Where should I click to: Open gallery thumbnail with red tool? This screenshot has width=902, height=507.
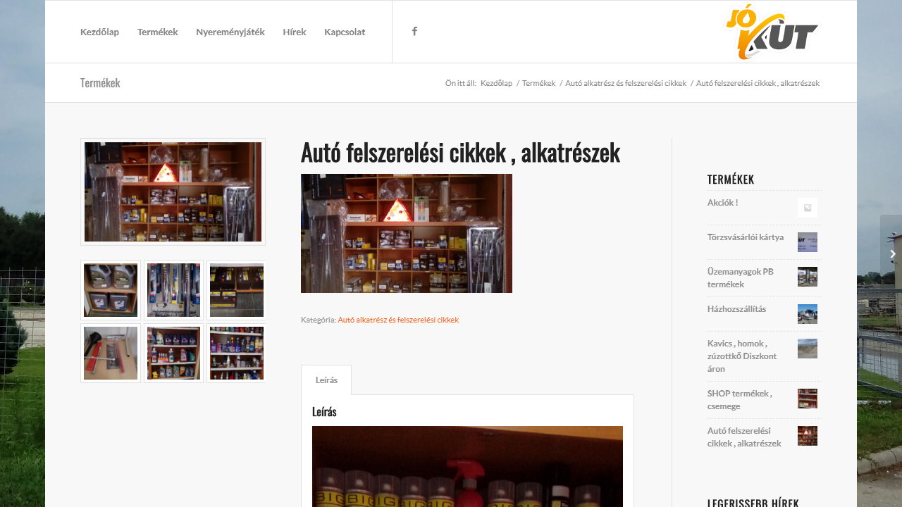pos(111,353)
